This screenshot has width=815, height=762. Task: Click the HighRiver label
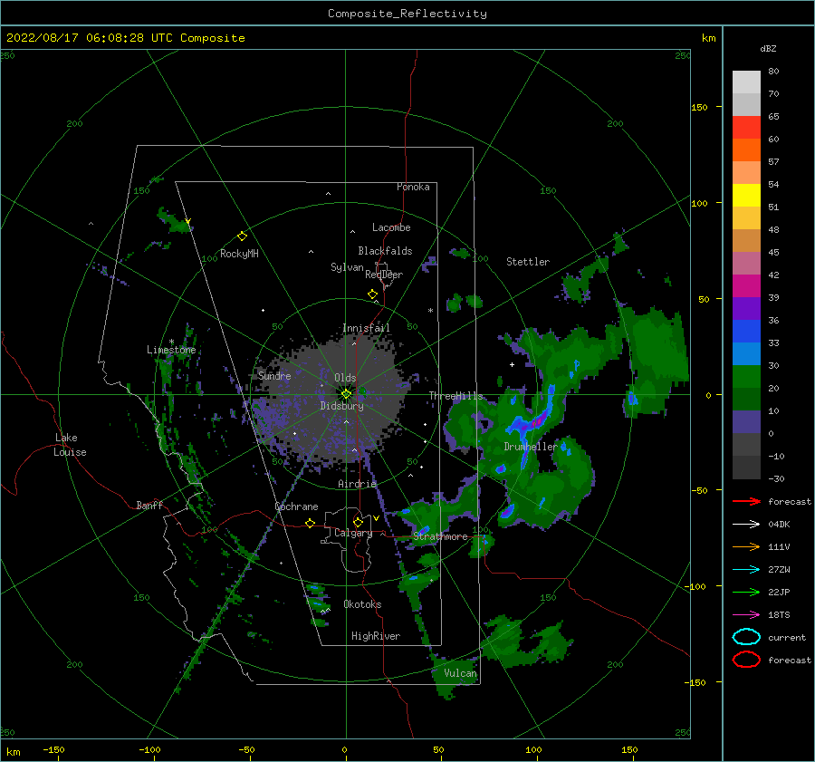pyautogui.click(x=376, y=636)
